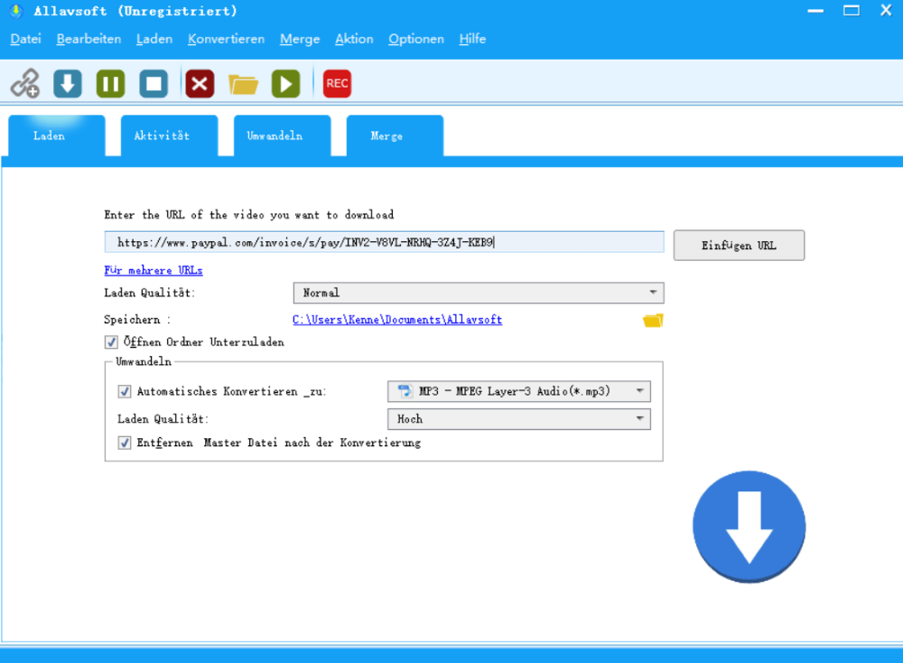903x663 pixels.
Task: Pause downloads with the green pause icon
Action: coord(110,83)
